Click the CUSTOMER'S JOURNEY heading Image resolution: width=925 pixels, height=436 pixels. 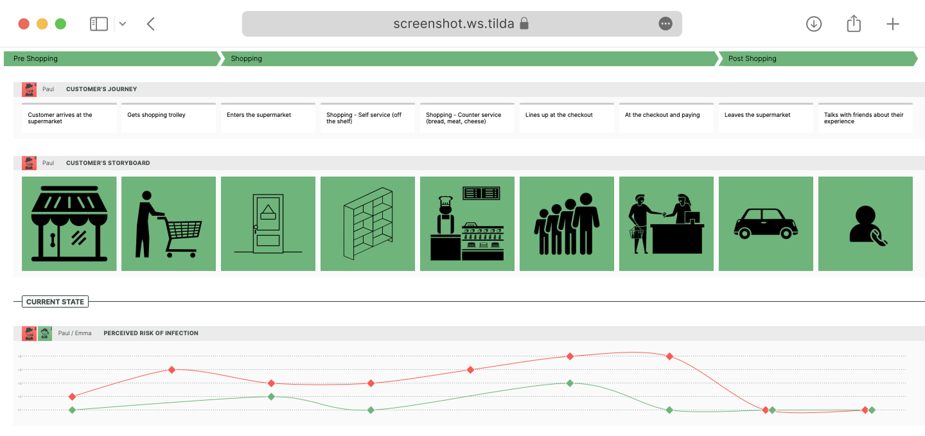pyautogui.click(x=101, y=89)
